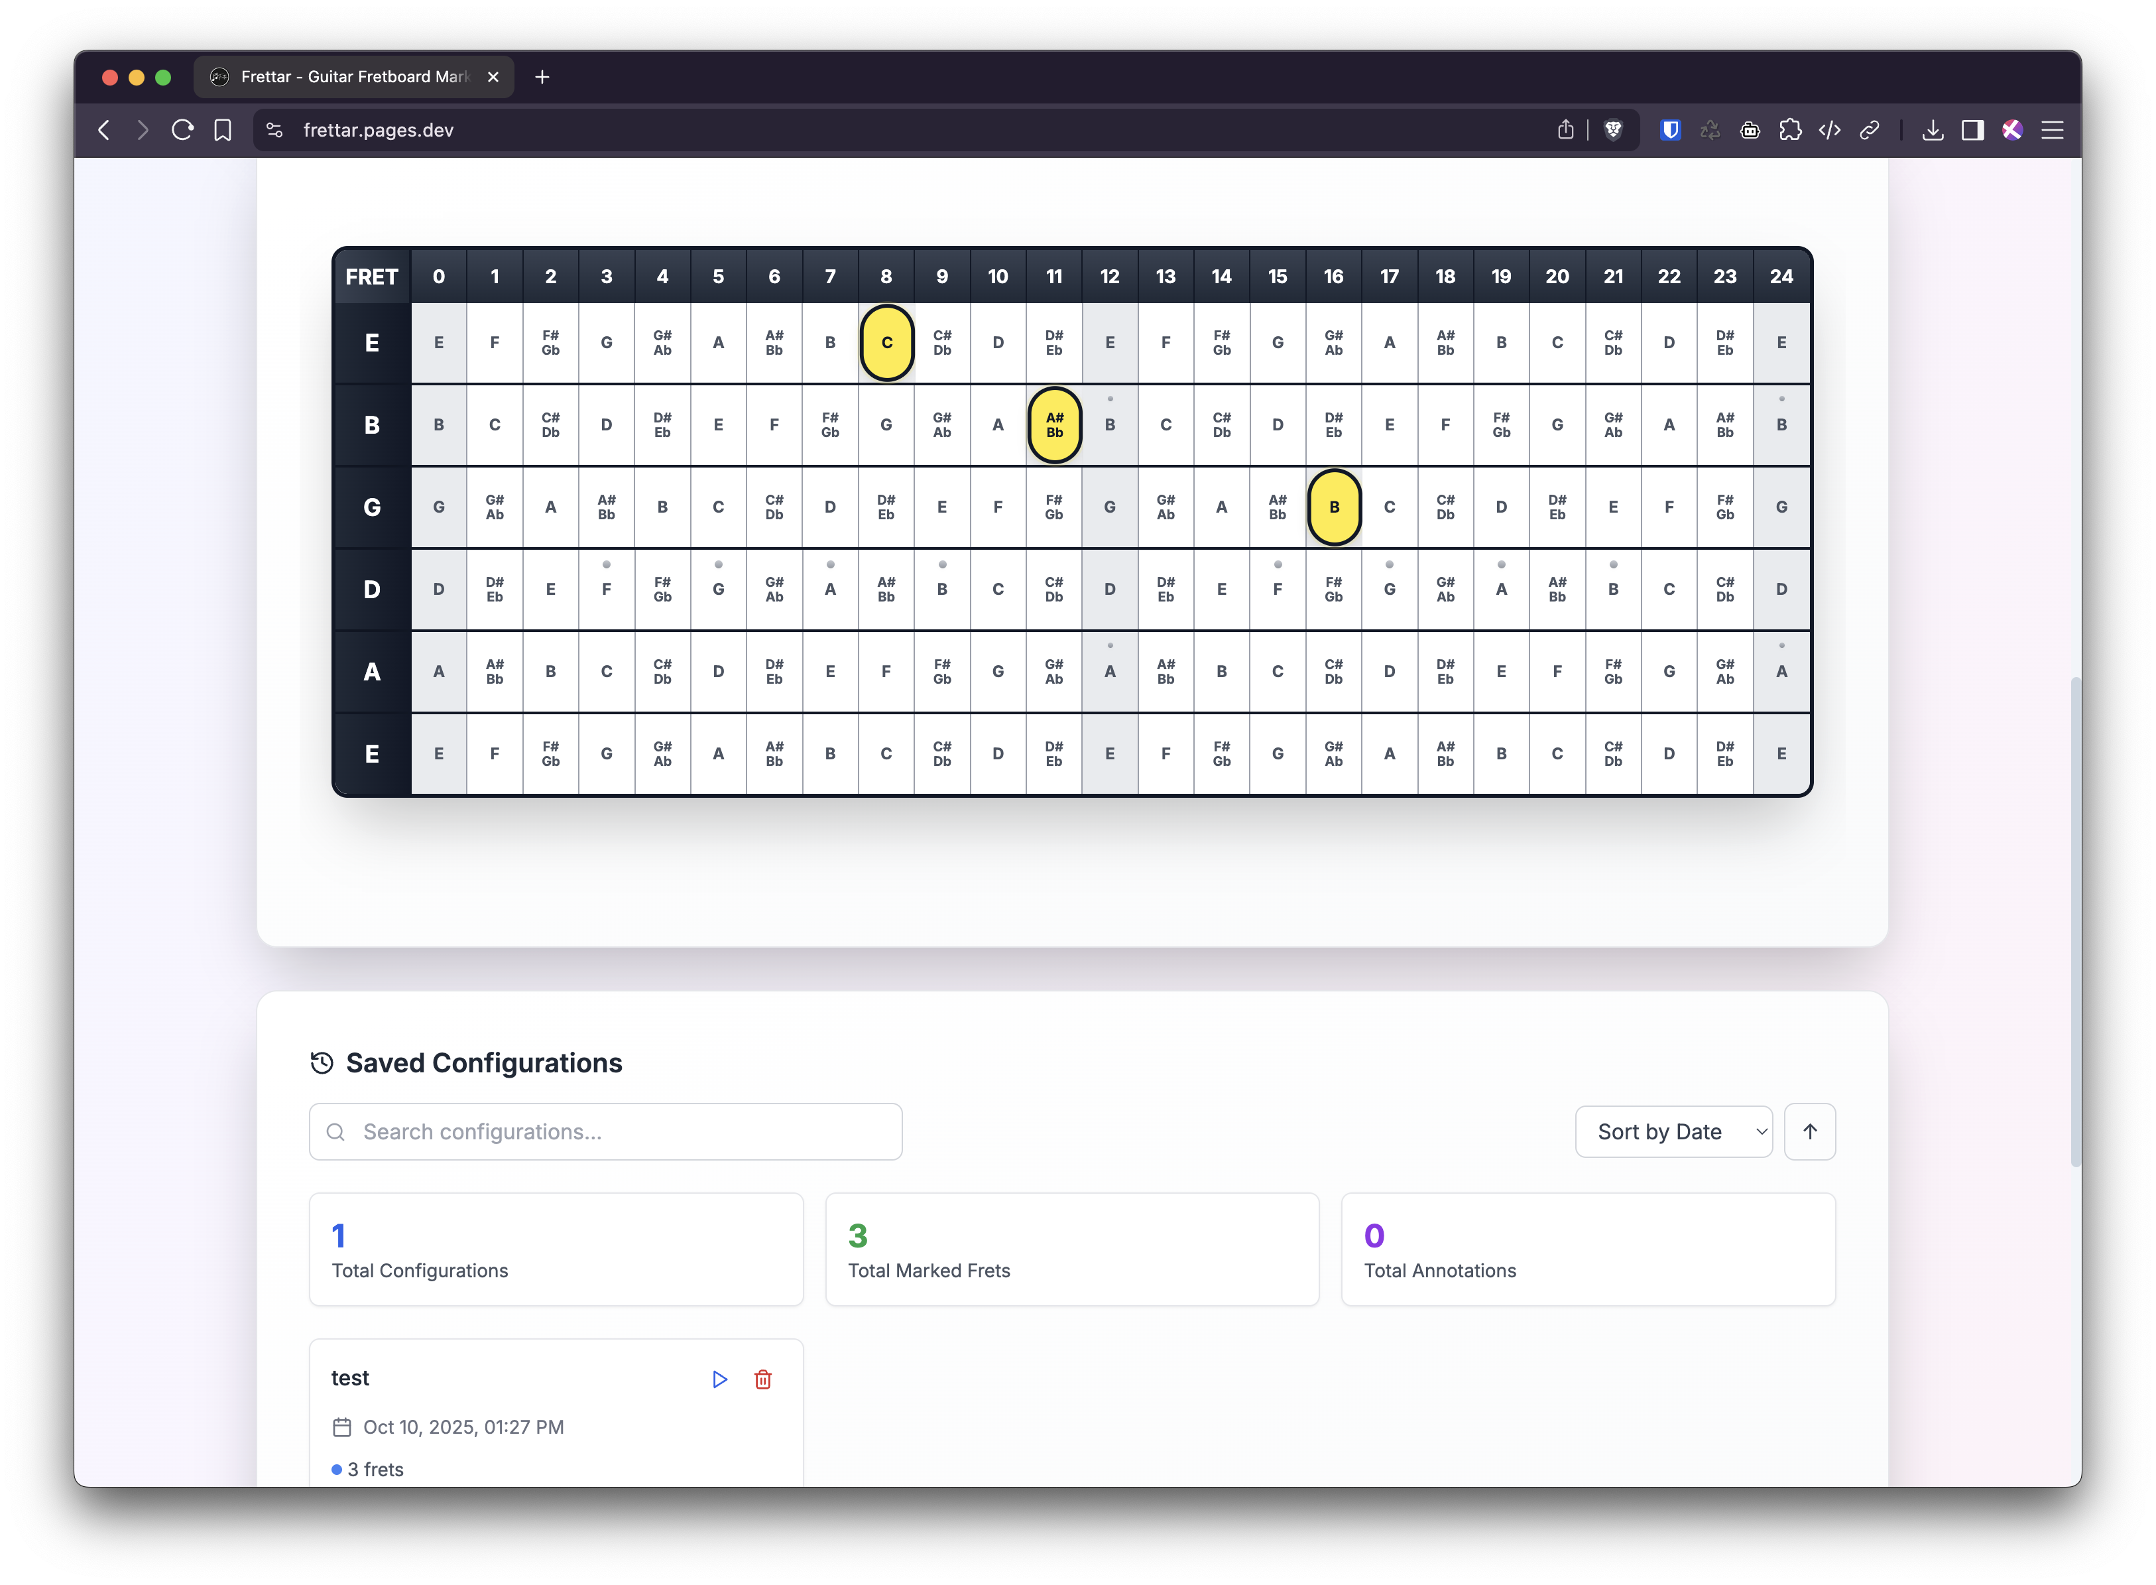Open the Sort by Date dropdown
Image resolution: width=2156 pixels, height=1585 pixels.
coord(1673,1131)
